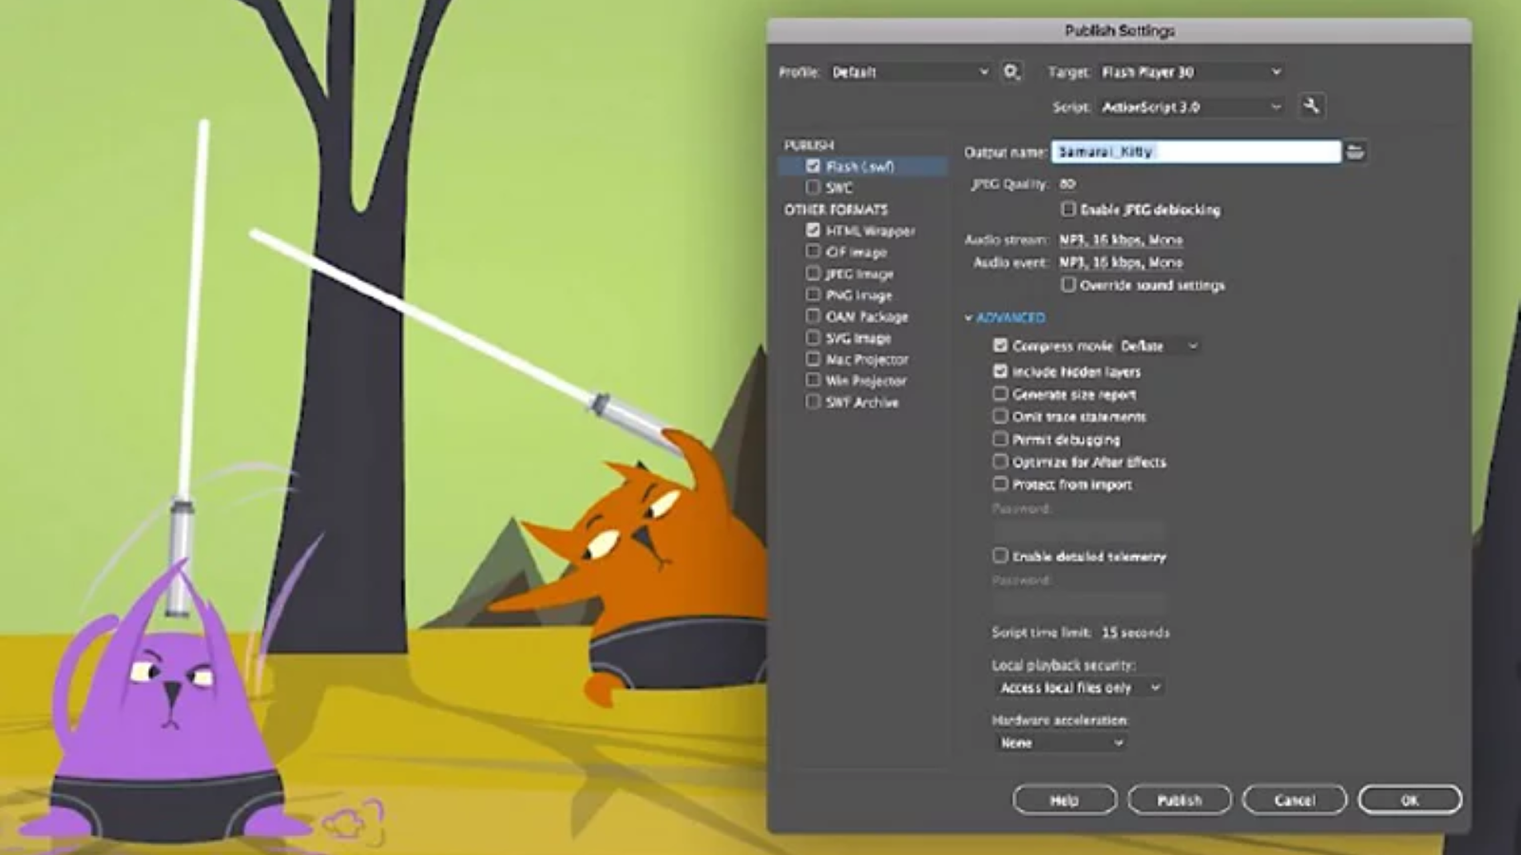Open output folder browse icon
The image size is (1521, 855).
click(1355, 151)
